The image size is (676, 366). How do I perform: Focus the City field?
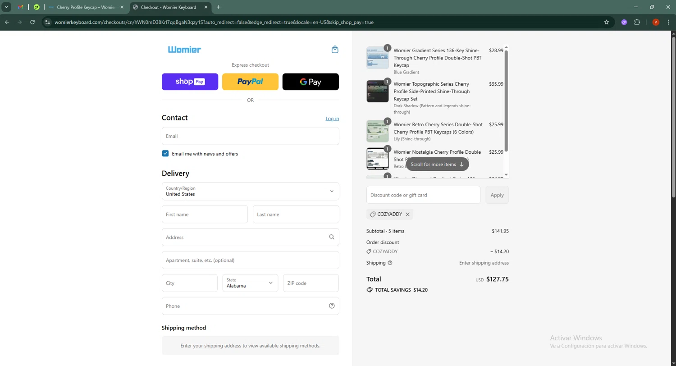(189, 283)
